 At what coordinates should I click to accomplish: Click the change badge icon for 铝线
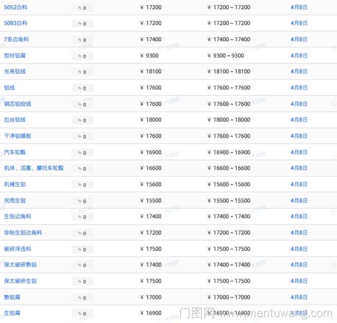point(82,88)
